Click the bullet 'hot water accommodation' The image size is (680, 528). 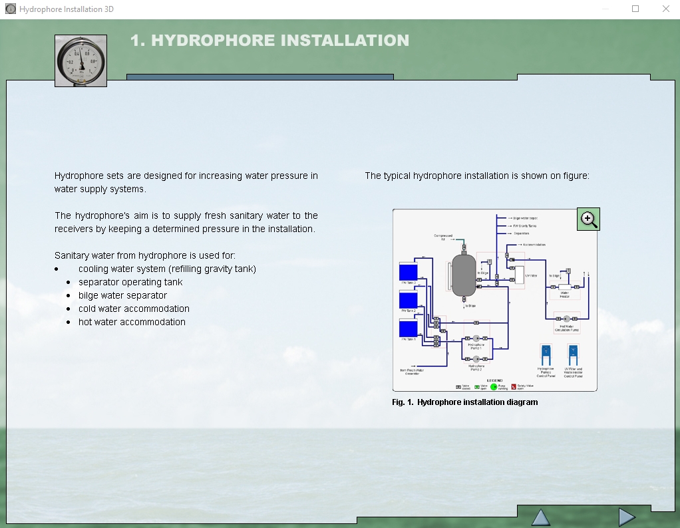132,322
